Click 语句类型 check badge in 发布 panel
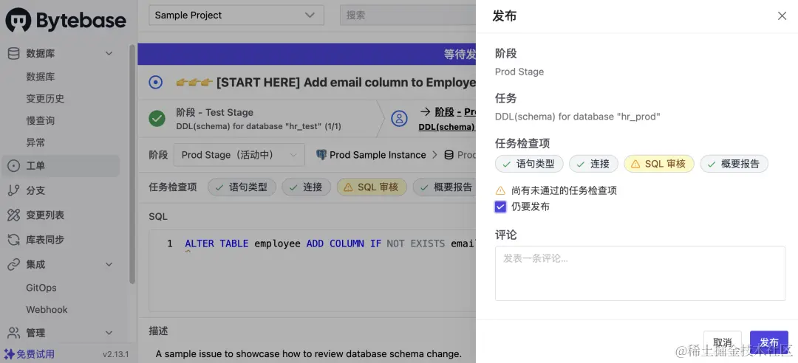798x363 pixels. click(x=529, y=164)
